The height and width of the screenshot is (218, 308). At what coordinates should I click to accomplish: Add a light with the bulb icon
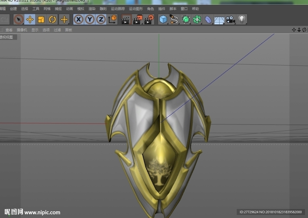coord(242,20)
